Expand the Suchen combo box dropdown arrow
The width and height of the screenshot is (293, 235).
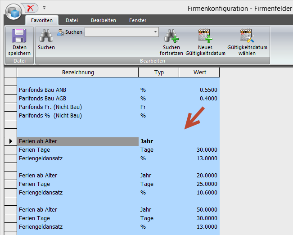155,32
